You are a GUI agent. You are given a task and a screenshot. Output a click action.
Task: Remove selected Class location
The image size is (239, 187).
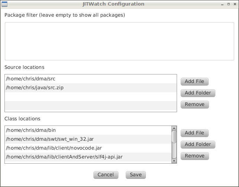pyautogui.click(x=194, y=156)
